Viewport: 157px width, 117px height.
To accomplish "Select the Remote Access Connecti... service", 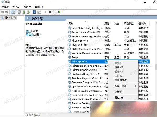I will [87, 99].
